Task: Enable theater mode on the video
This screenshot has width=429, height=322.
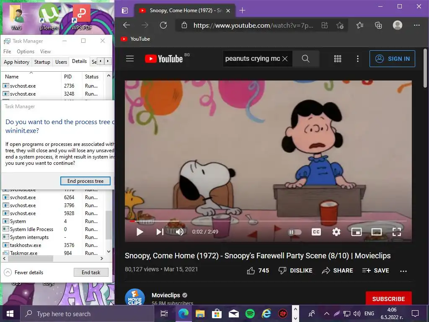Action: pos(377,232)
